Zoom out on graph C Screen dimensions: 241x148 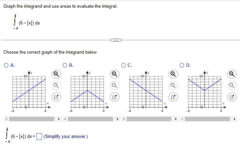pyautogui.click(x=173, y=85)
